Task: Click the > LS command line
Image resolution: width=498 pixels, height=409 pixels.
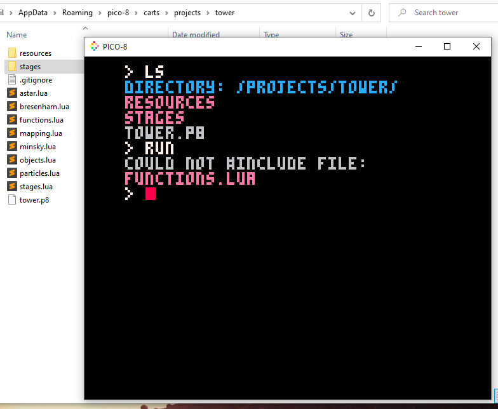Action: (x=144, y=72)
